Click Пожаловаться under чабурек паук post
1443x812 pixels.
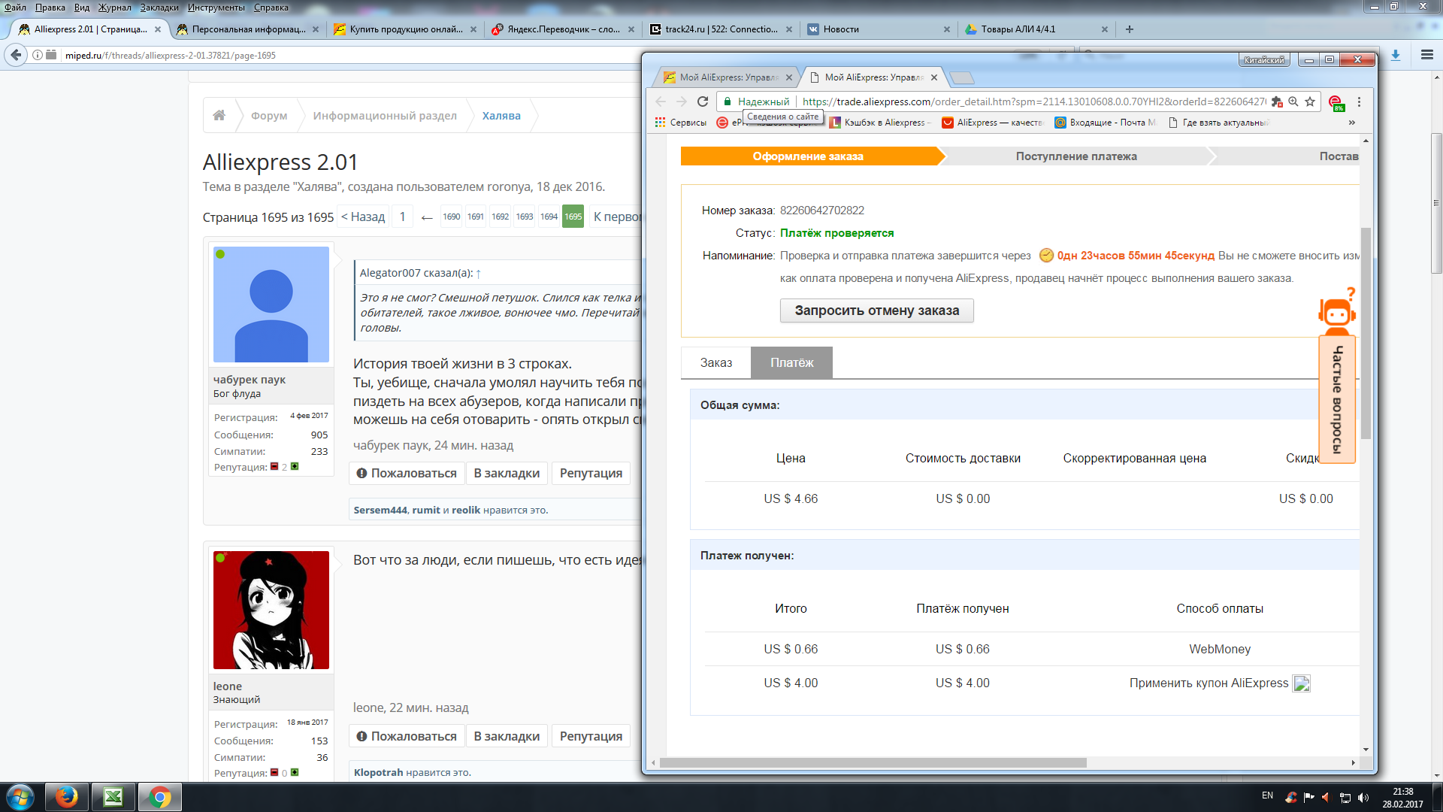point(407,473)
